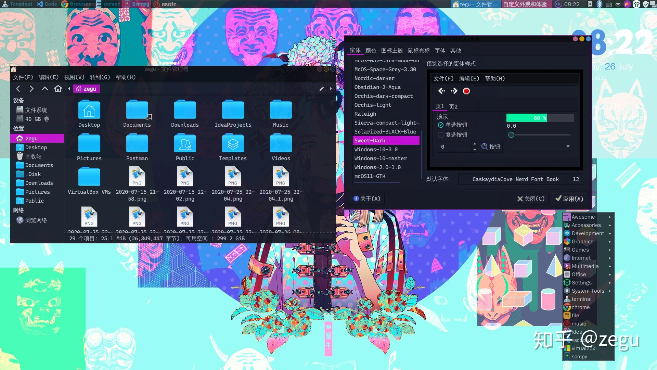Launch music from top panel

tap(165, 4)
